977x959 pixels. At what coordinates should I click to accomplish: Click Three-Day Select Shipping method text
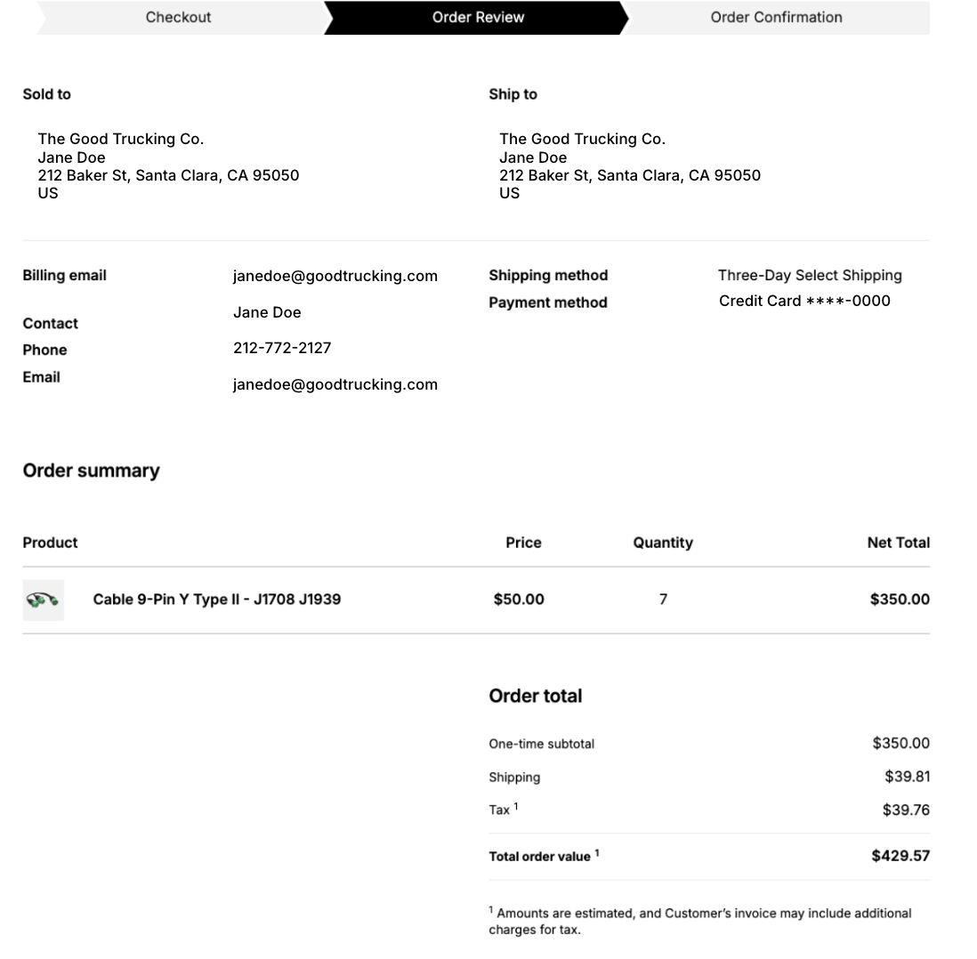810,276
